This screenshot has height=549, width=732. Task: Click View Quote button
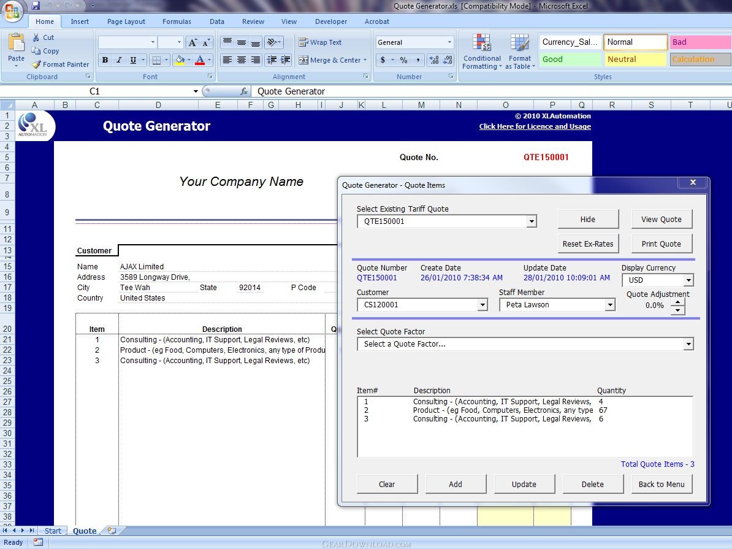coord(661,219)
